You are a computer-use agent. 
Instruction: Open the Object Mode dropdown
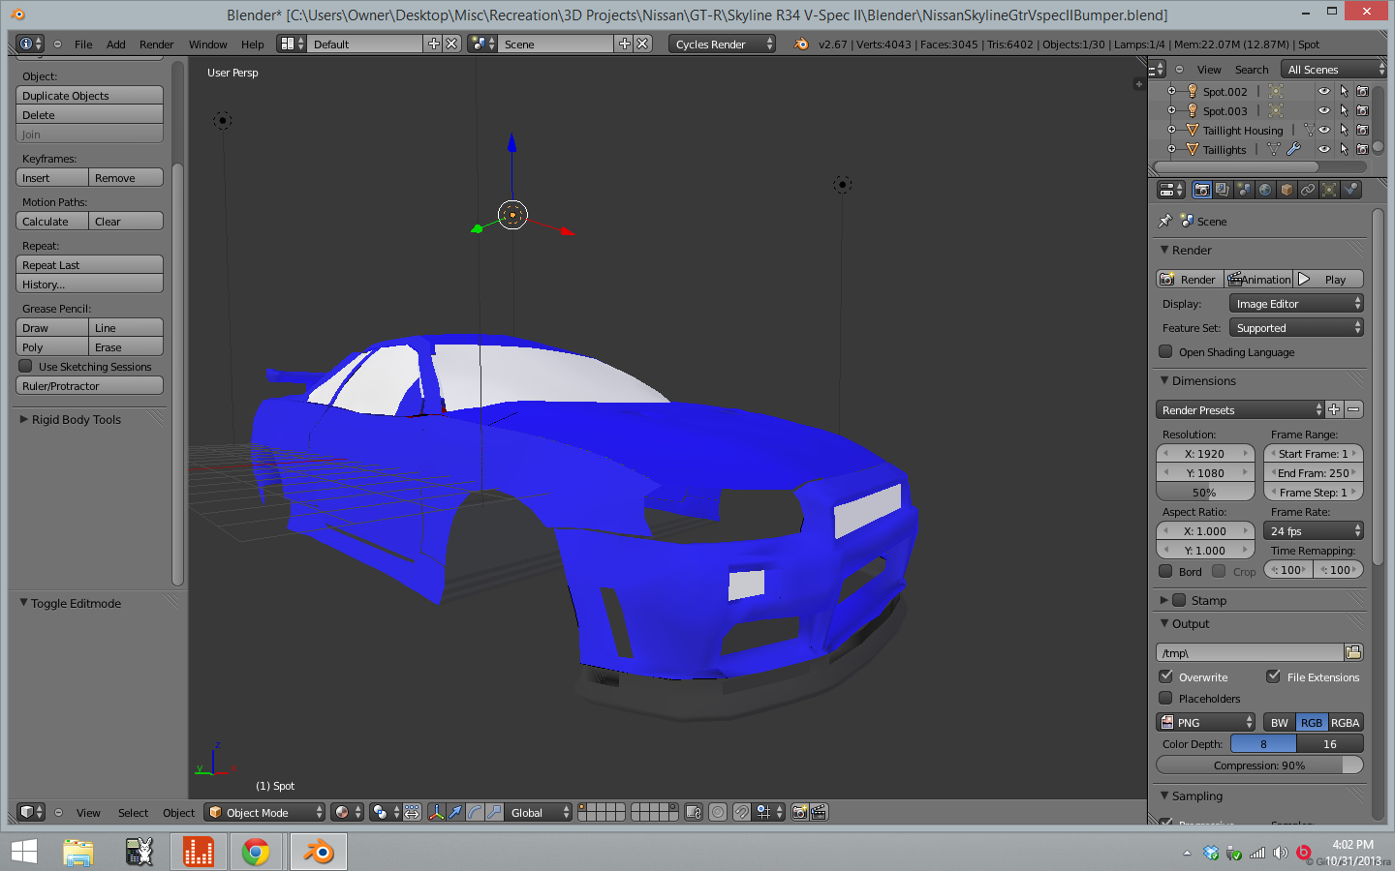[x=264, y=812]
